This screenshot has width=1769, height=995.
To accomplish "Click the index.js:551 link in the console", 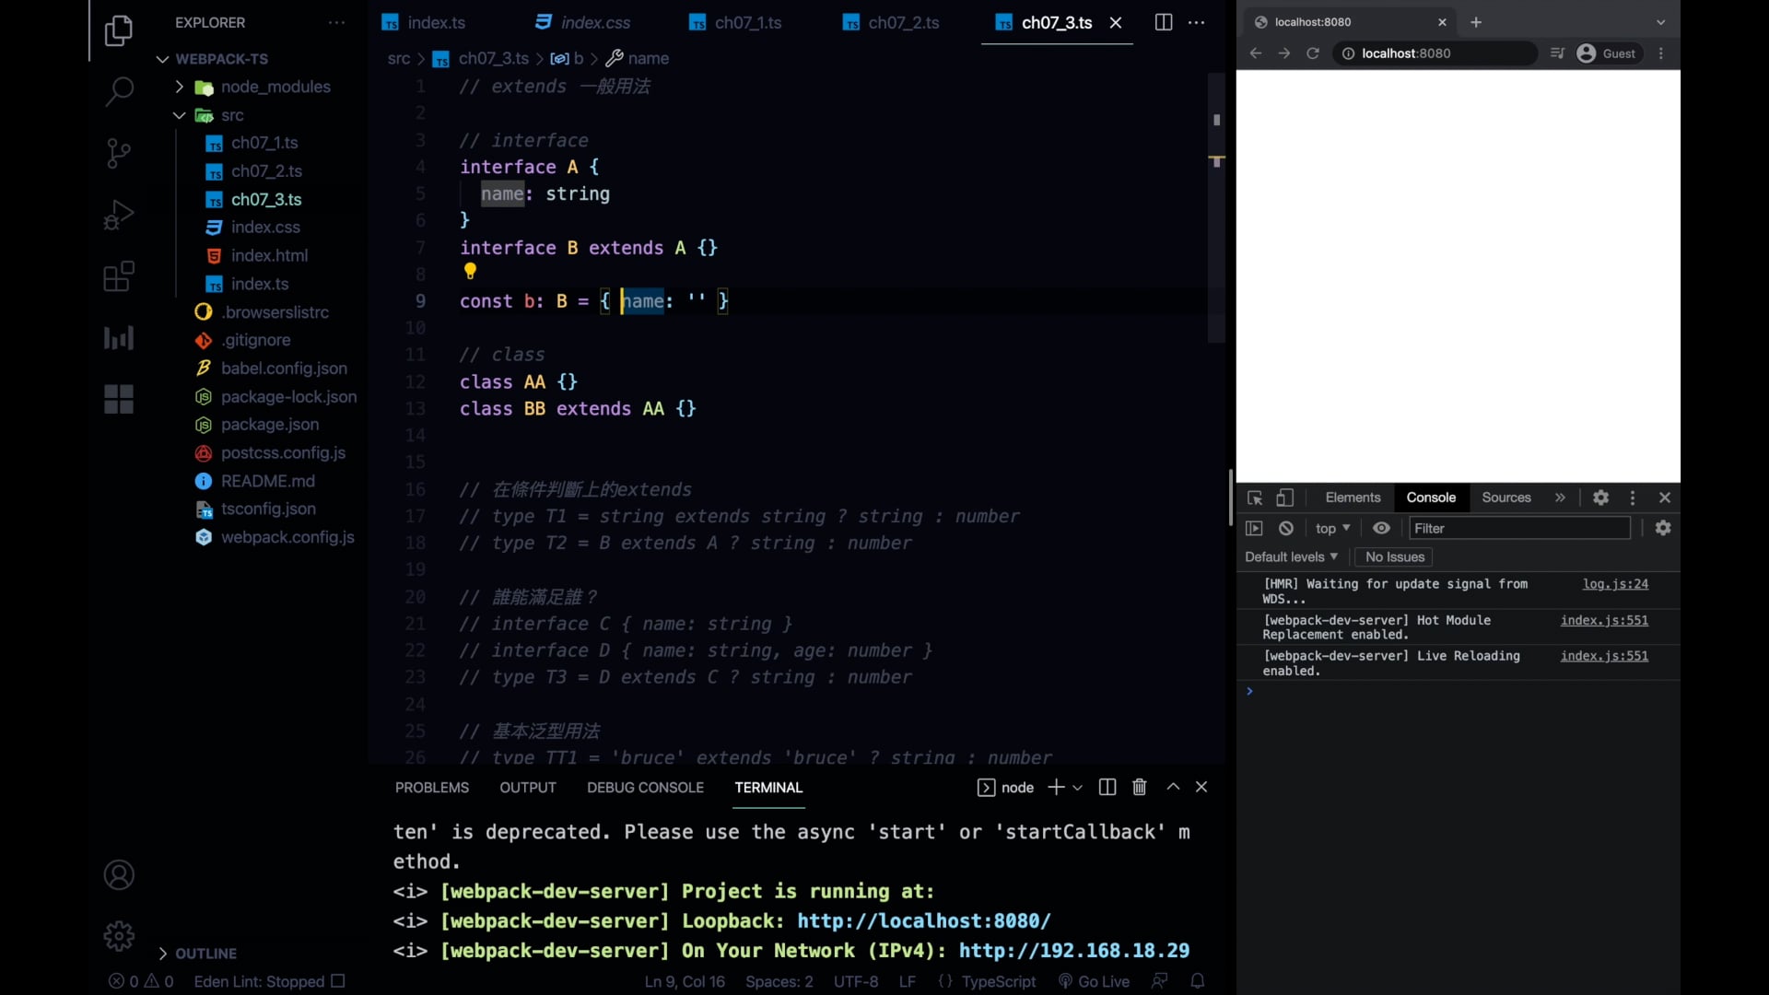I will point(1603,620).
